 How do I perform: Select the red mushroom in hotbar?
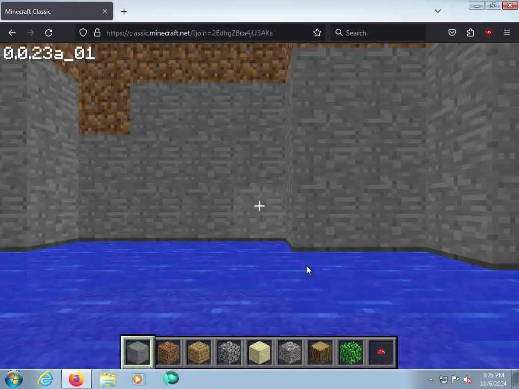381,353
